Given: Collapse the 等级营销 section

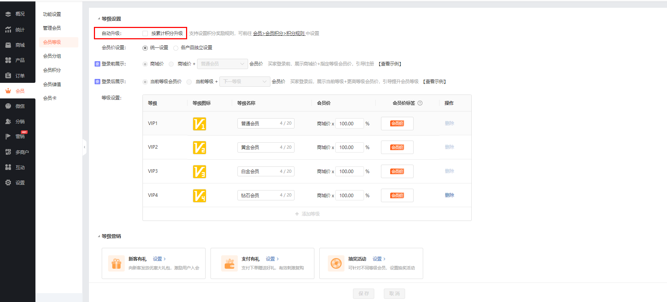Looking at the screenshot, I should point(99,236).
